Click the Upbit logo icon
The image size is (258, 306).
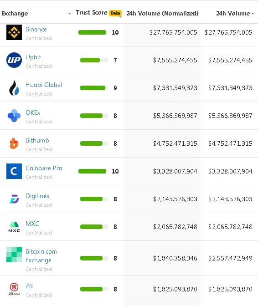coord(14,60)
